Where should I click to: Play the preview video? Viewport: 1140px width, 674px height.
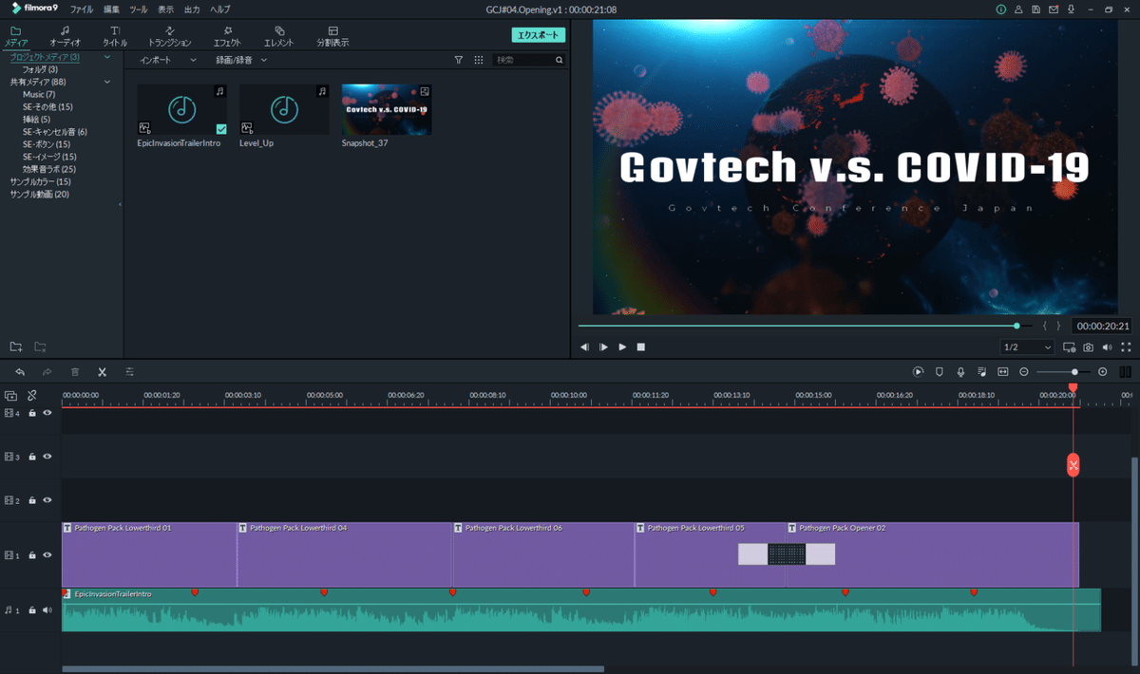click(622, 347)
